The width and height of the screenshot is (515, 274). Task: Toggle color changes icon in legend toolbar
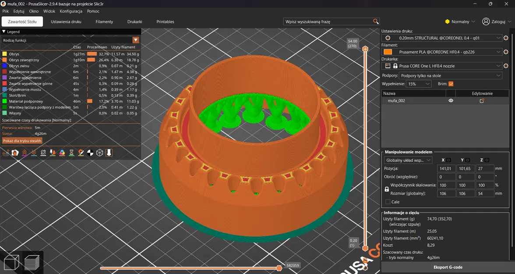[x=62, y=153]
